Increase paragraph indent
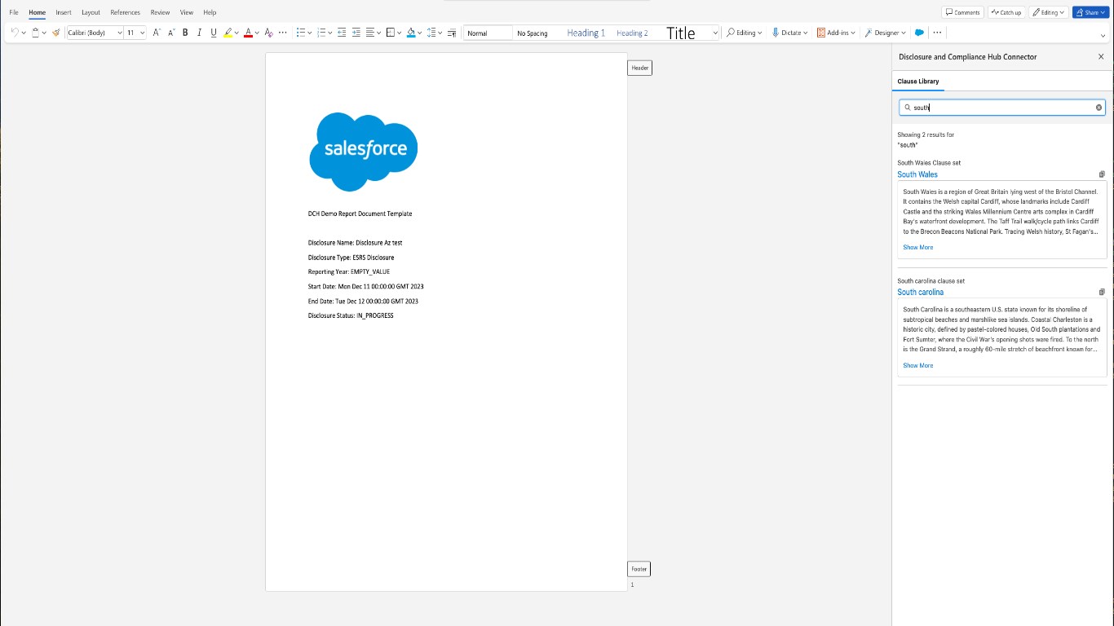The image size is (1114, 626). [356, 33]
